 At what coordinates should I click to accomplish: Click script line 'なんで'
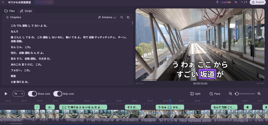click(14, 32)
